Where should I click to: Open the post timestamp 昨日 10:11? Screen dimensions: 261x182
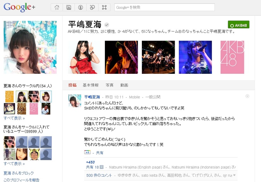click(x=114, y=97)
